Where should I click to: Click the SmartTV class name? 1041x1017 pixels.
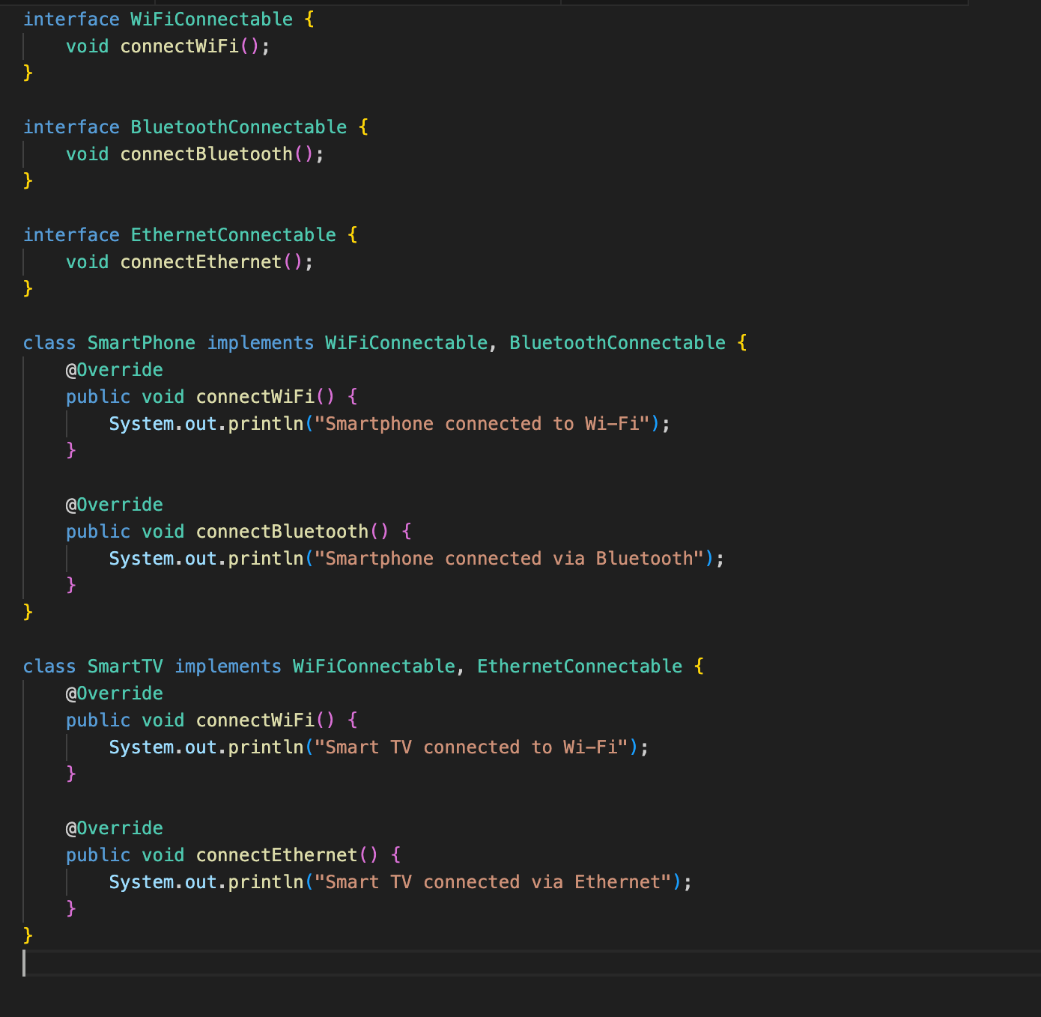coord(124,667)
